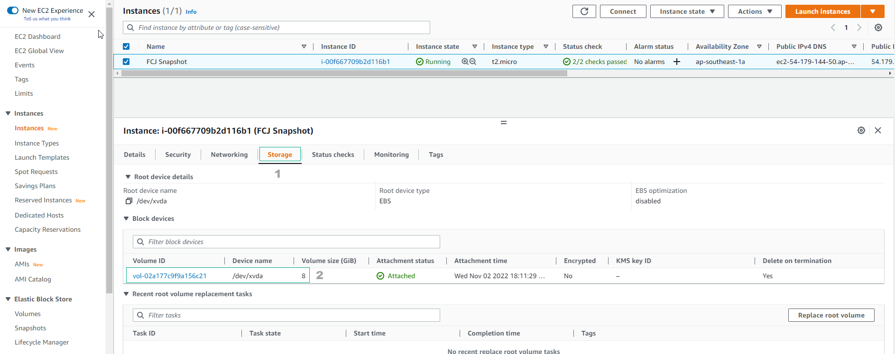
Task: Open instance ID i-00f667709b2d116b1 link
Action: click(x=355, y=62)
